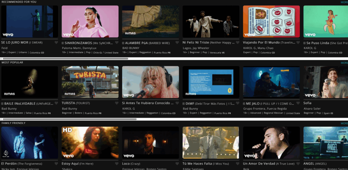Screen dimensions: 348x170
Task: Open the TURISTA house thumbnail
Action: (90, 82)
